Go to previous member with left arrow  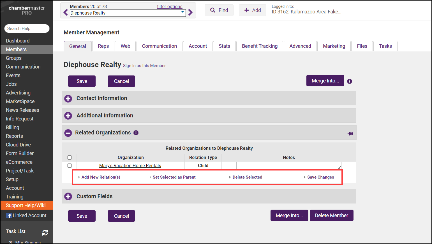(66, 13)
